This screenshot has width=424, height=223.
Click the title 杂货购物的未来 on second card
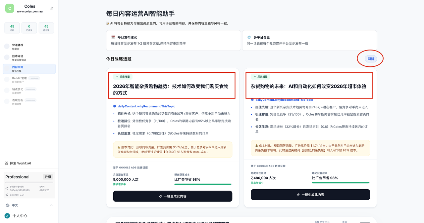pyautogui.click(x=308, y=86)
